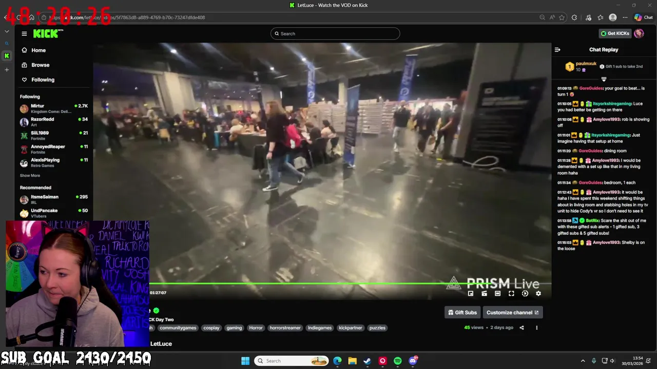
Task: Select the horrorstreamer tag
Action: 285,328
